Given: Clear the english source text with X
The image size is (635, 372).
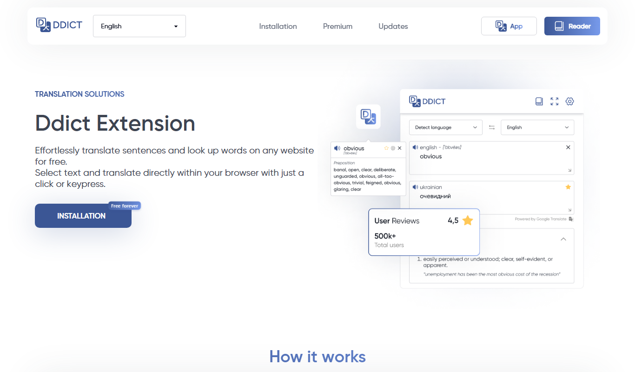Looking at the screenshot, I should pyautogui.click(x=568, y=147).
